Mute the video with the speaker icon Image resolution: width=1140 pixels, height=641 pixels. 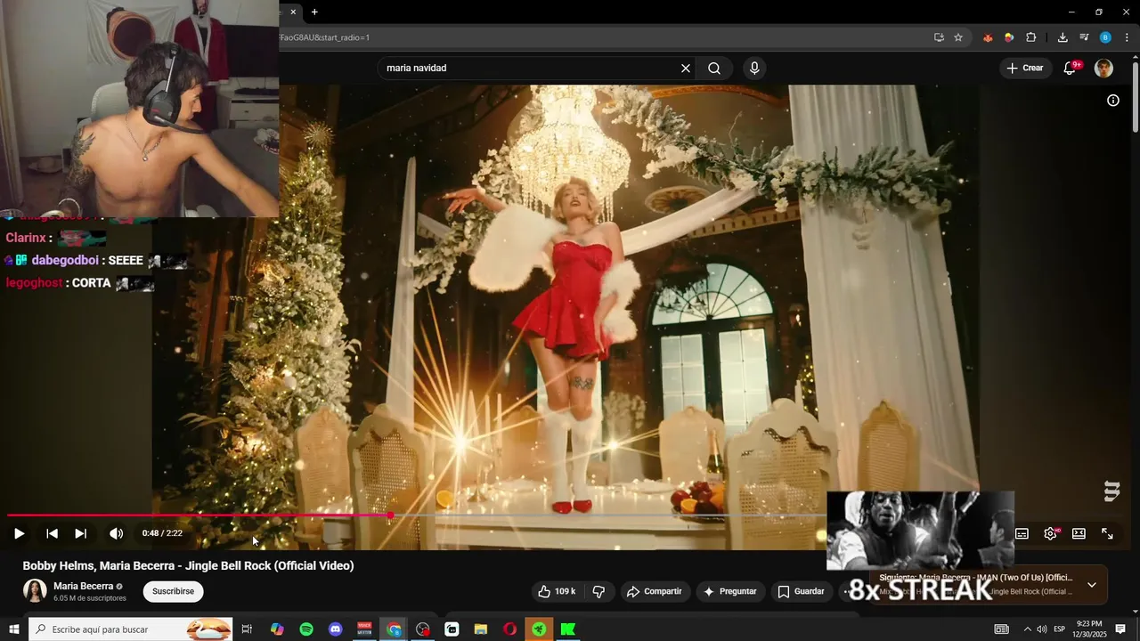[116, 533]
